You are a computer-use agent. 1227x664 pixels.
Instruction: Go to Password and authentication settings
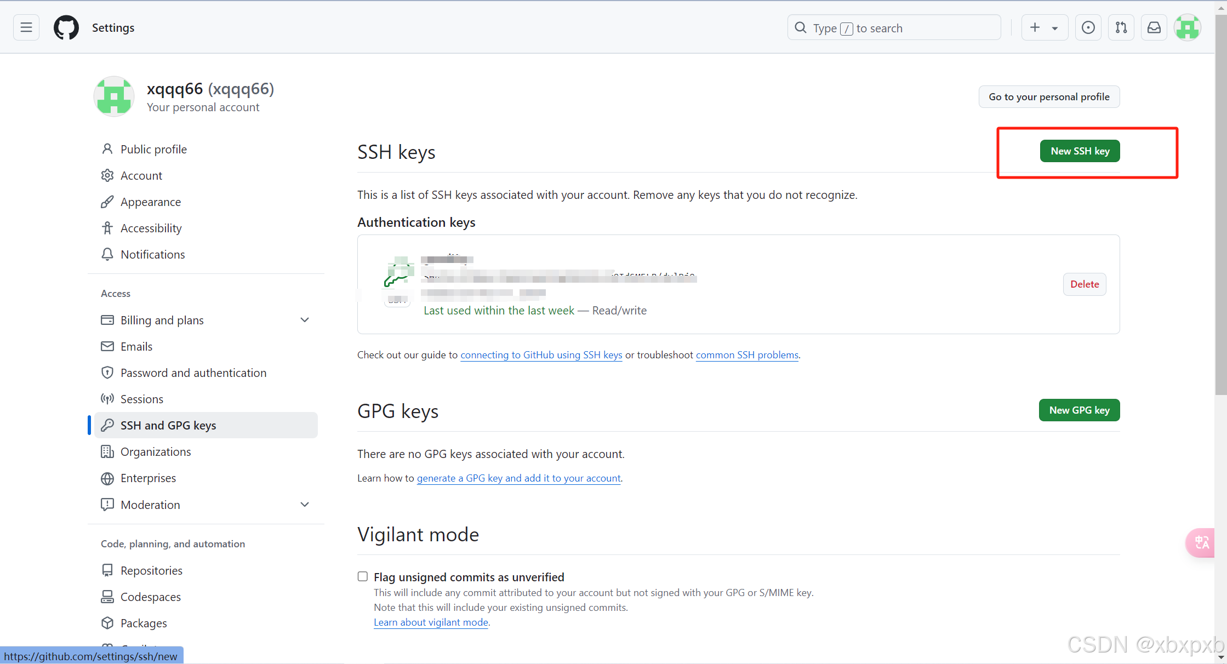click(193, 373)
